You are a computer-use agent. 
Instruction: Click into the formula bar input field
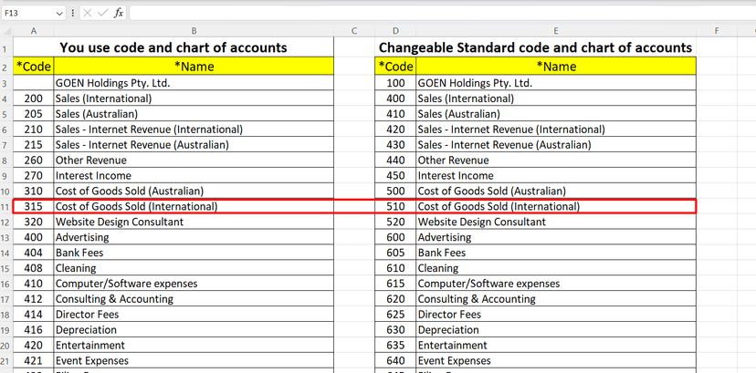tap(438, 14)
